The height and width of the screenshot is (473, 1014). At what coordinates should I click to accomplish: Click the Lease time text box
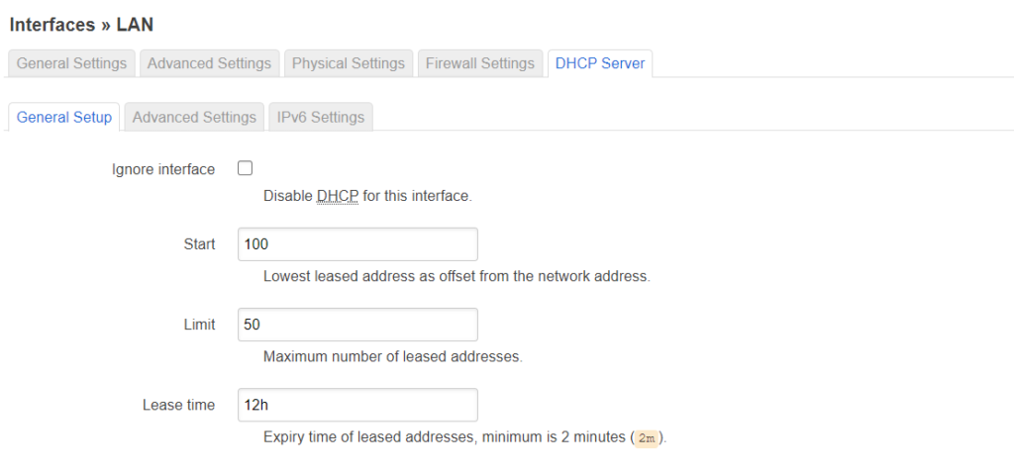357,405
